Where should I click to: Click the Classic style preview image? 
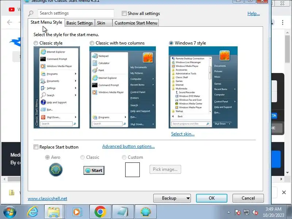coord(57,87)
